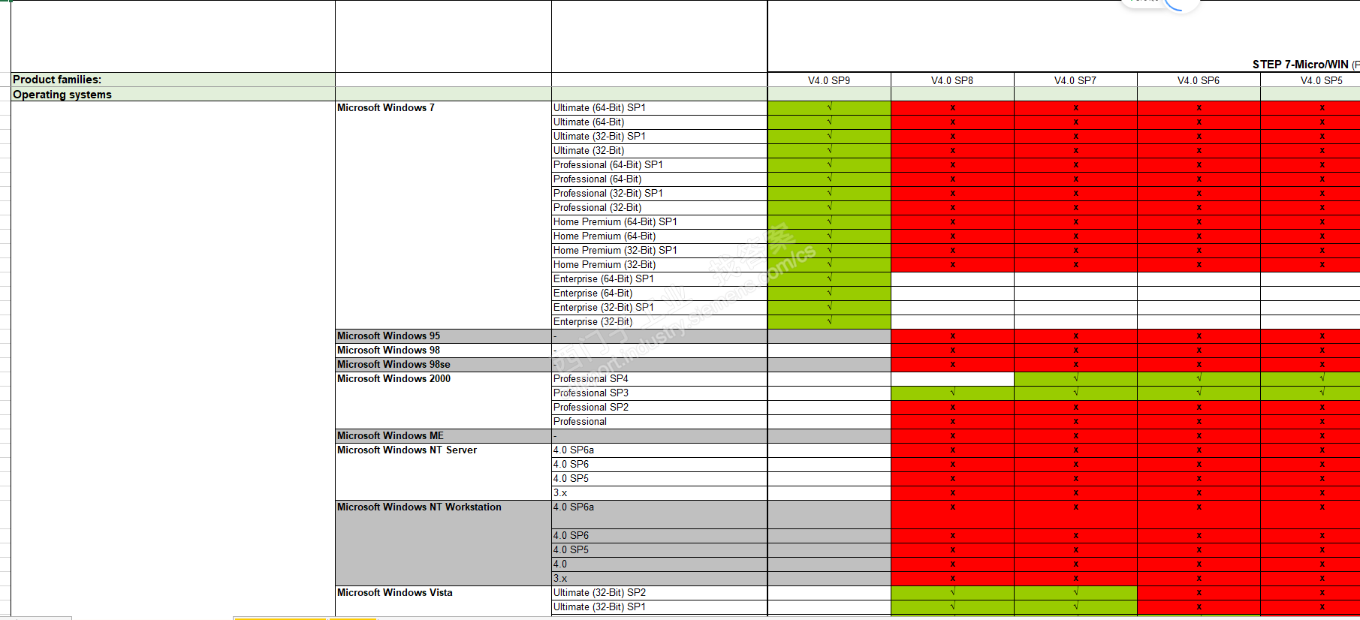Click the plain "4.0" cell under NT Workstation
The height and width of the screenshot is (620, 1360).
(659, 564)
